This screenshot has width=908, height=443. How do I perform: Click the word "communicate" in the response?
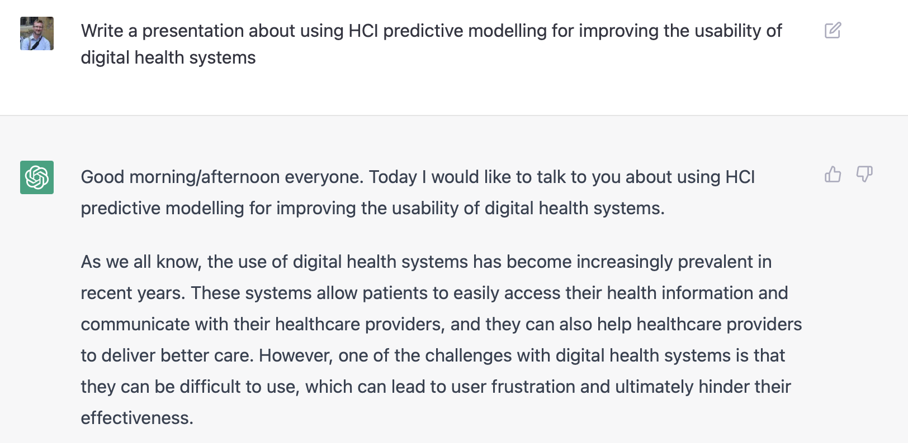135,324
